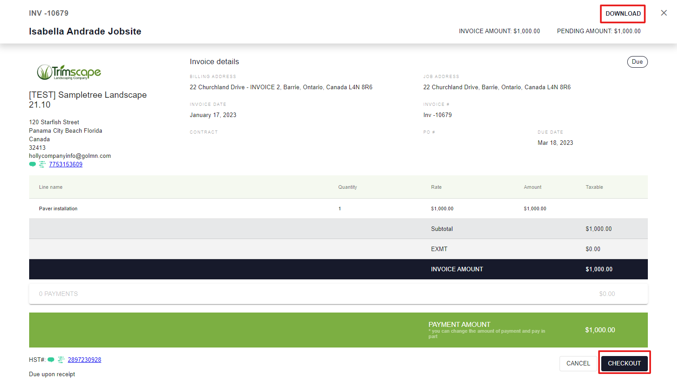The image size is (677, 378).
Task: Click the [TEST] Sampletree Landscape 21.10 name
Action: [88, 100]
